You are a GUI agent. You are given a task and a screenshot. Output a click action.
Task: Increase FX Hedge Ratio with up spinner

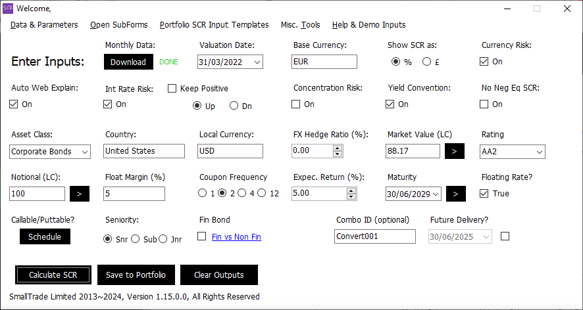(x=338, y=148)
